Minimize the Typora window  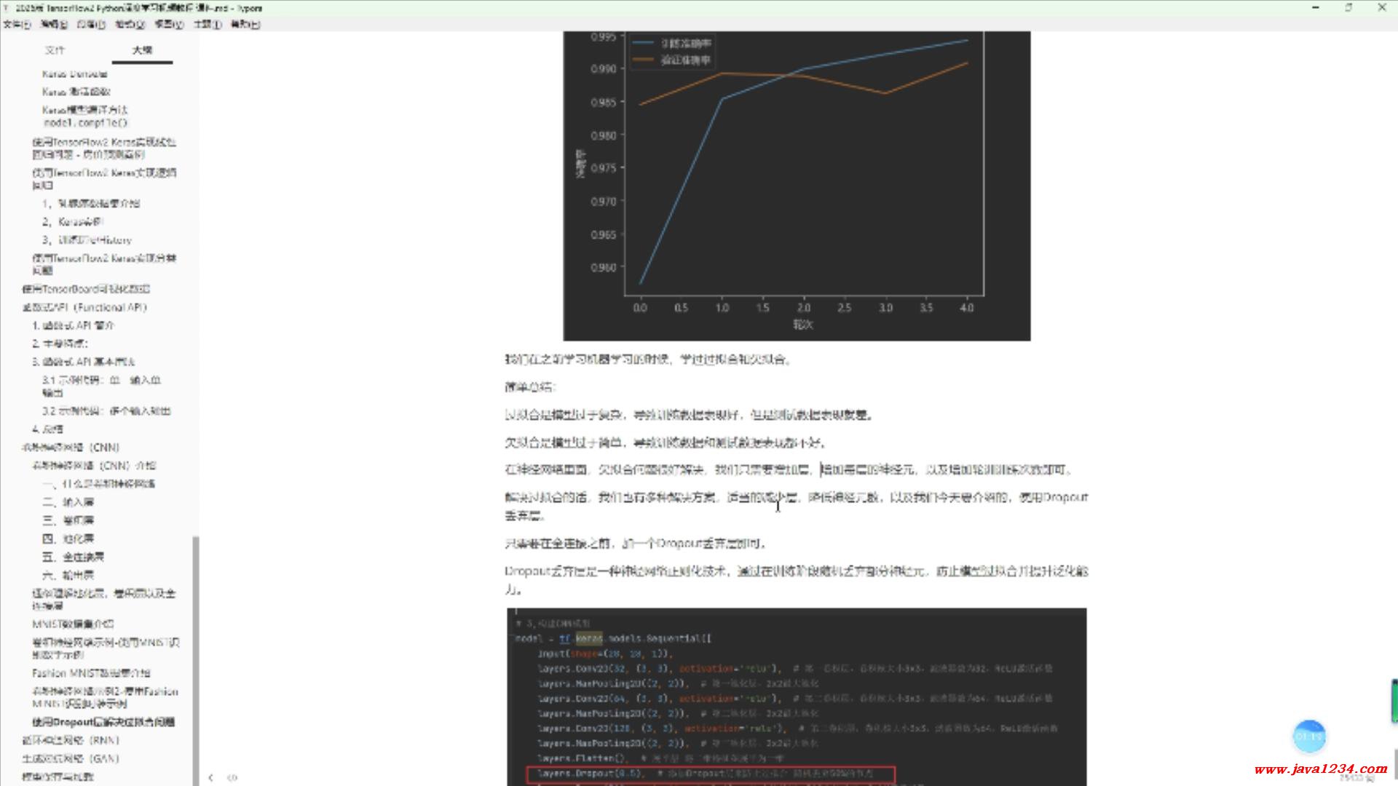[1315, 8]
